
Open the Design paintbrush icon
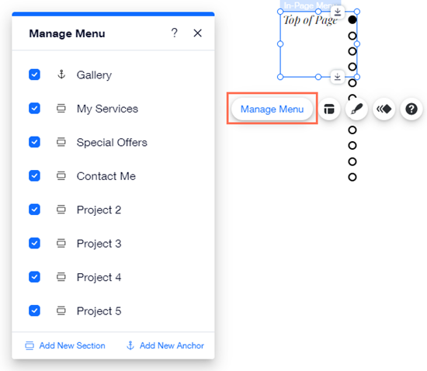pos(356,109)
